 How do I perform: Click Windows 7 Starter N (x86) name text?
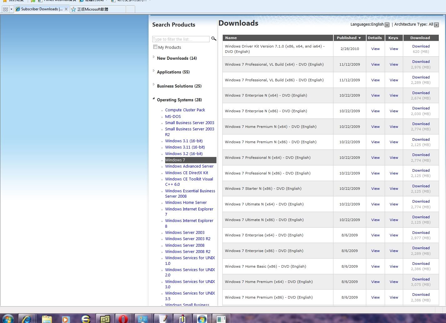click(263, 189)
